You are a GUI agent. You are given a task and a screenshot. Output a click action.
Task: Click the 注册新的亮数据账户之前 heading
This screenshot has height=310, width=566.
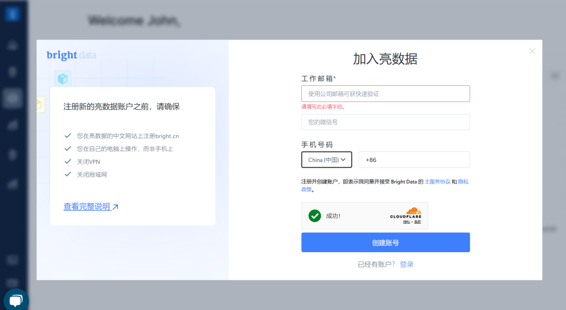pos(122,106)
